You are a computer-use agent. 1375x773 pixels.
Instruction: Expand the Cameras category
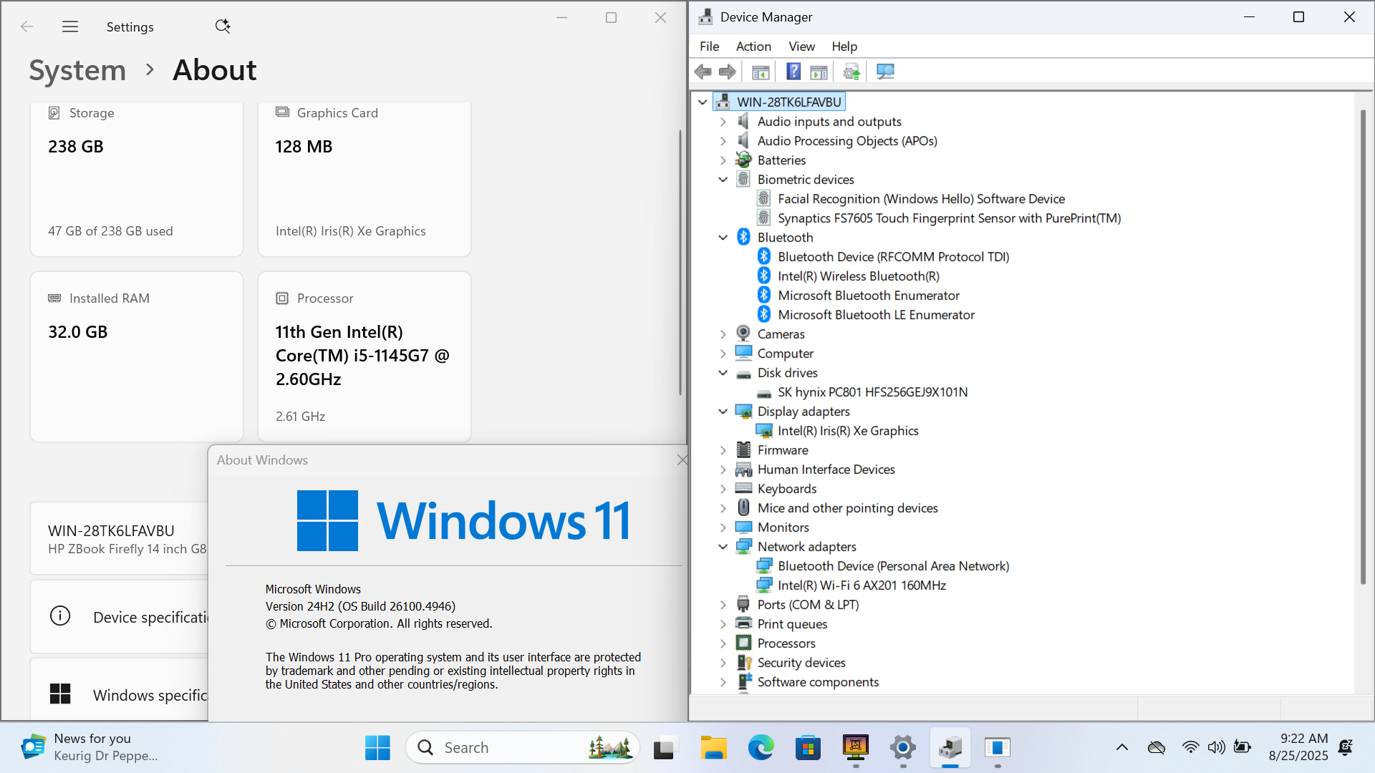(723, 334)
